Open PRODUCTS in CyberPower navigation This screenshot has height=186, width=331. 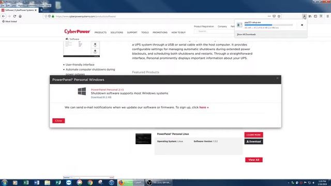pyautogui.click(x=100, y=33)
